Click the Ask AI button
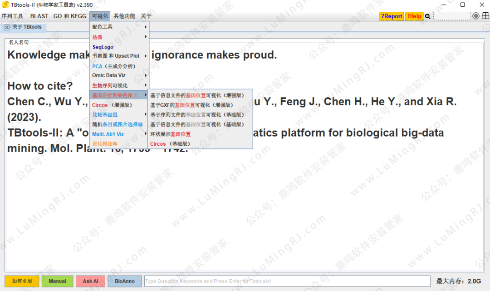Image resolution: width=490 pixels, height=291 pixels. (x=90, y=281)
